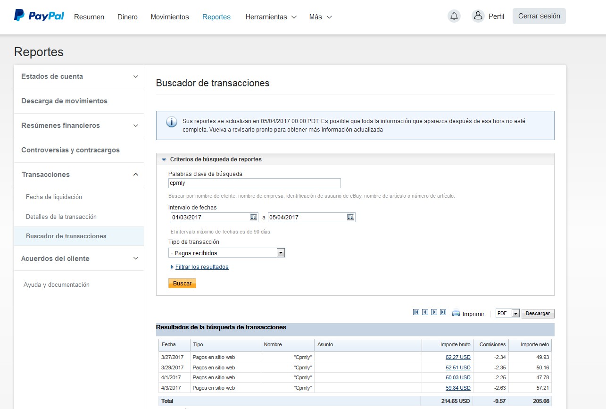Viewport: 606px width, 409px height.
Task: Click the Imprimir printer icon
Action: click(456, 313)
